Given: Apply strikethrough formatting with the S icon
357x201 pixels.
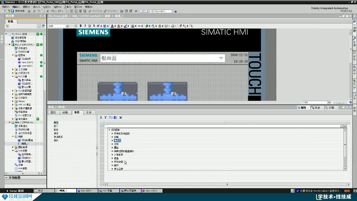Looking at the screenshot, I should pos(94,26).
